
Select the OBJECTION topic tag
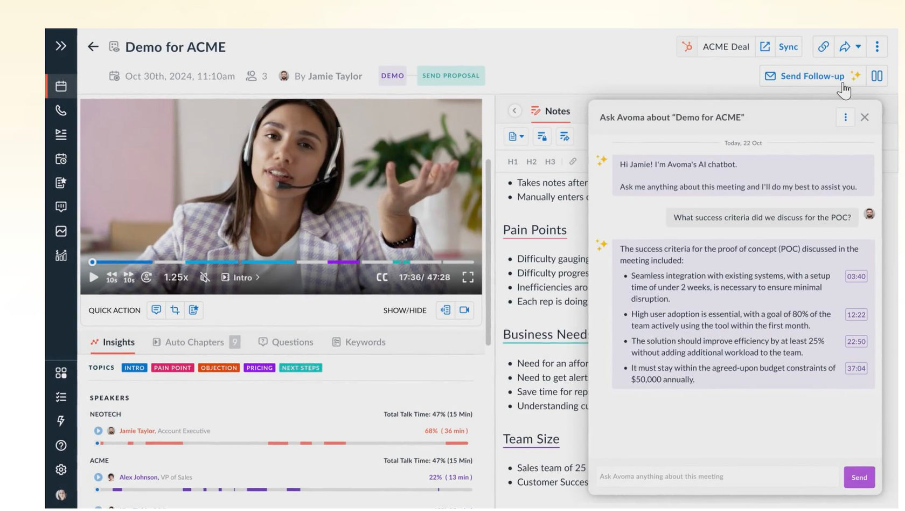point(219,368)
